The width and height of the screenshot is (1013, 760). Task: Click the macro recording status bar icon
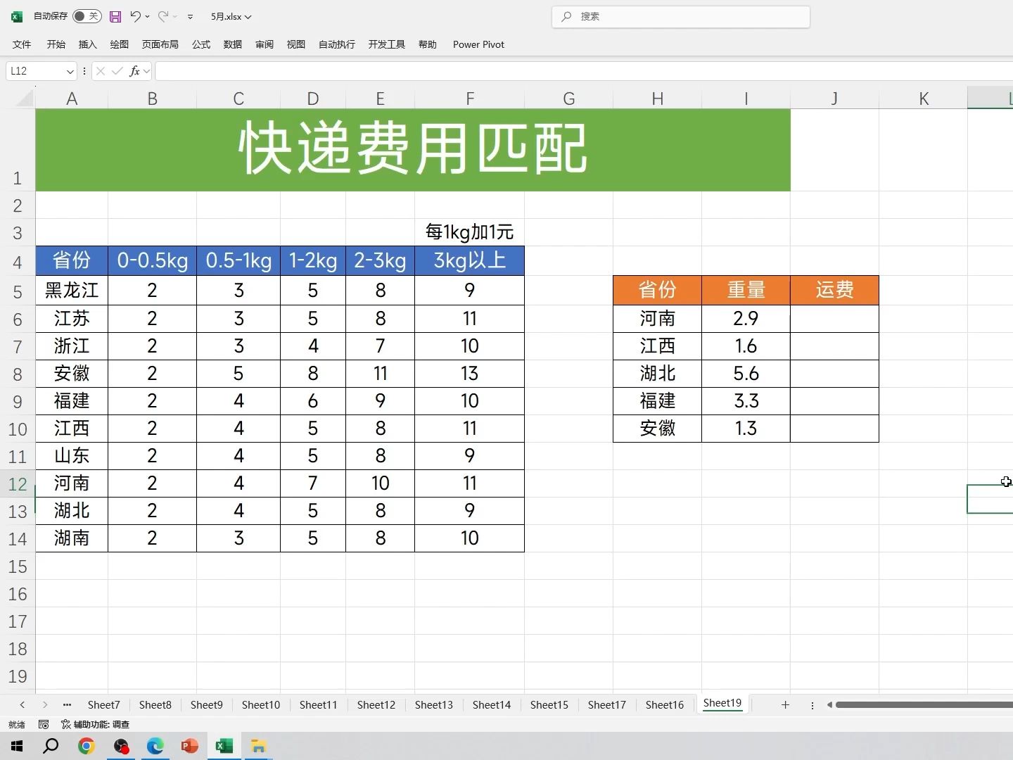coord(44,724)
